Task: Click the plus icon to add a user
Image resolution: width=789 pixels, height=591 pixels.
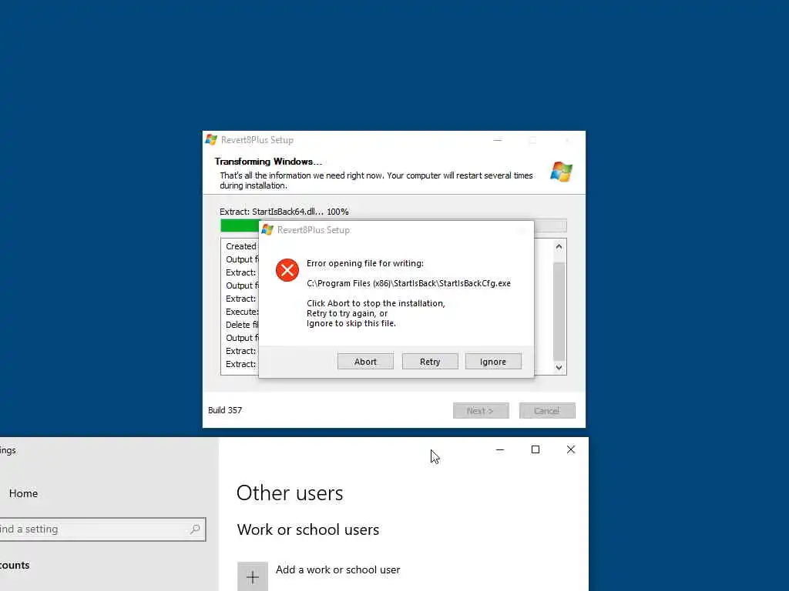Action: pos(253,577)
